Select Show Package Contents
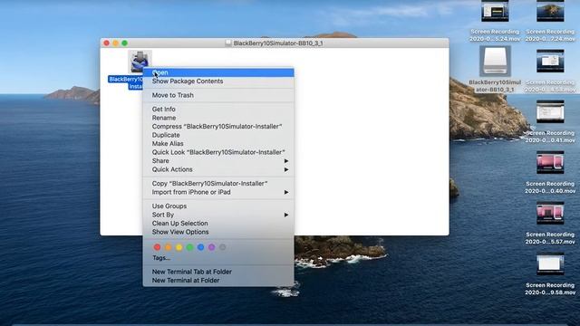This screenshot has height=326, width=580. click(x=218, y=81)
